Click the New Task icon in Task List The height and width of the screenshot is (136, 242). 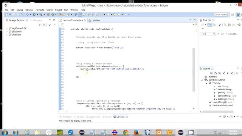pyautogui.click(x=202, y=25)
